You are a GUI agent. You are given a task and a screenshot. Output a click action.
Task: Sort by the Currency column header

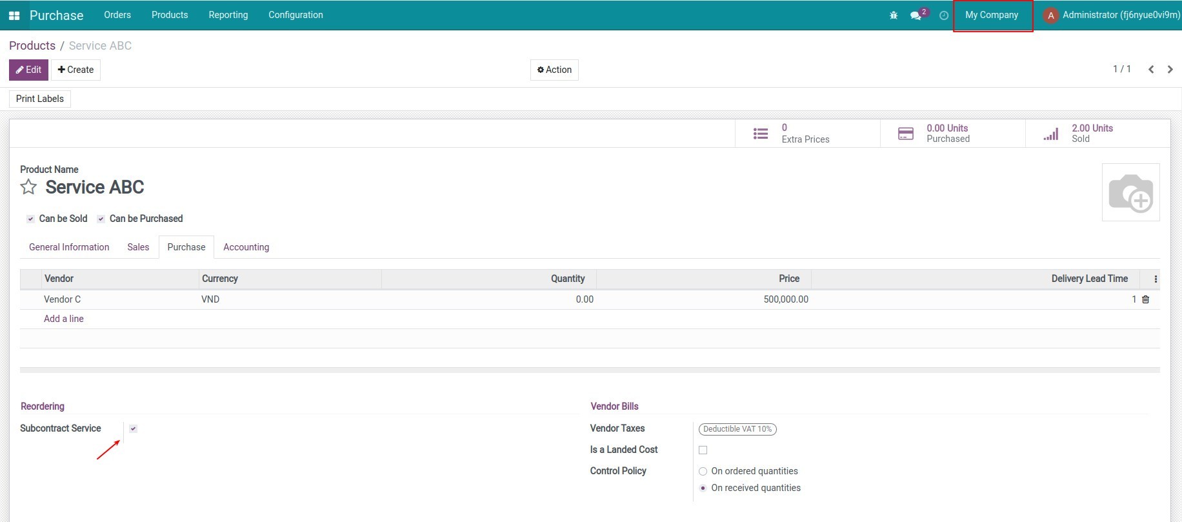(290, 279)
